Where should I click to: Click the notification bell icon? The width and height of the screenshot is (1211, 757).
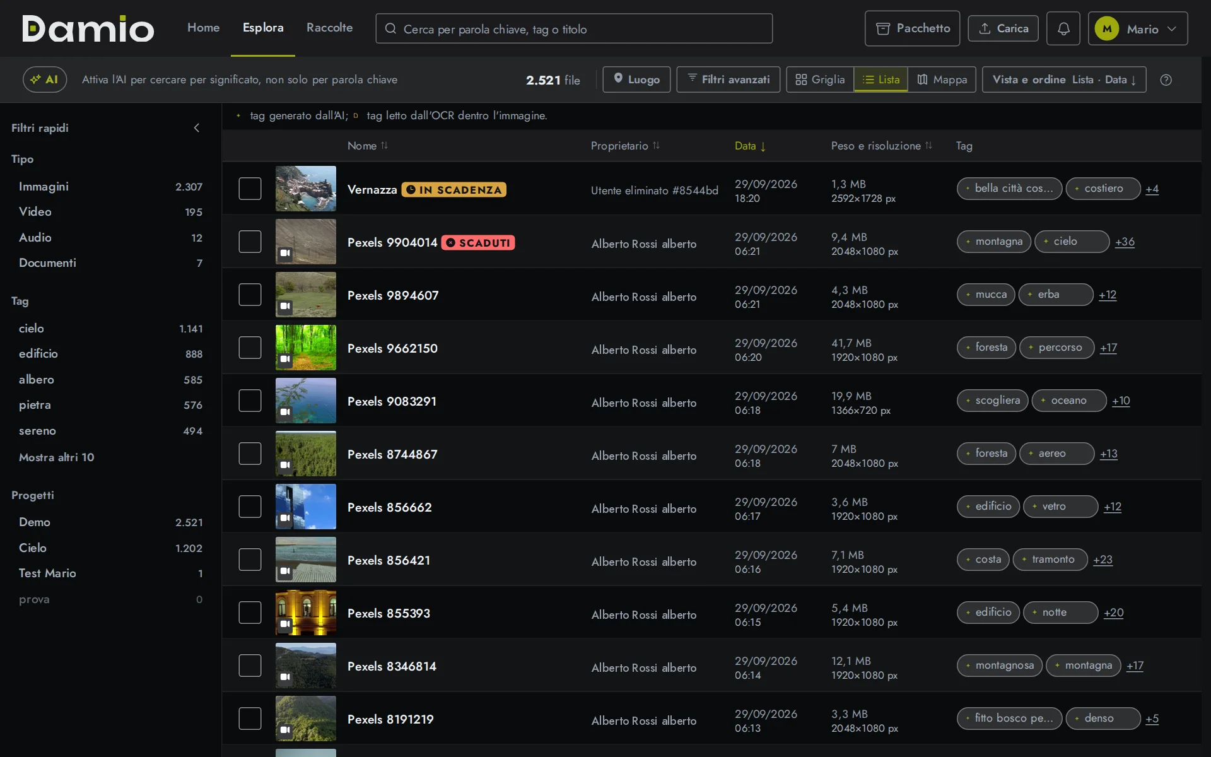point(1063,28)
